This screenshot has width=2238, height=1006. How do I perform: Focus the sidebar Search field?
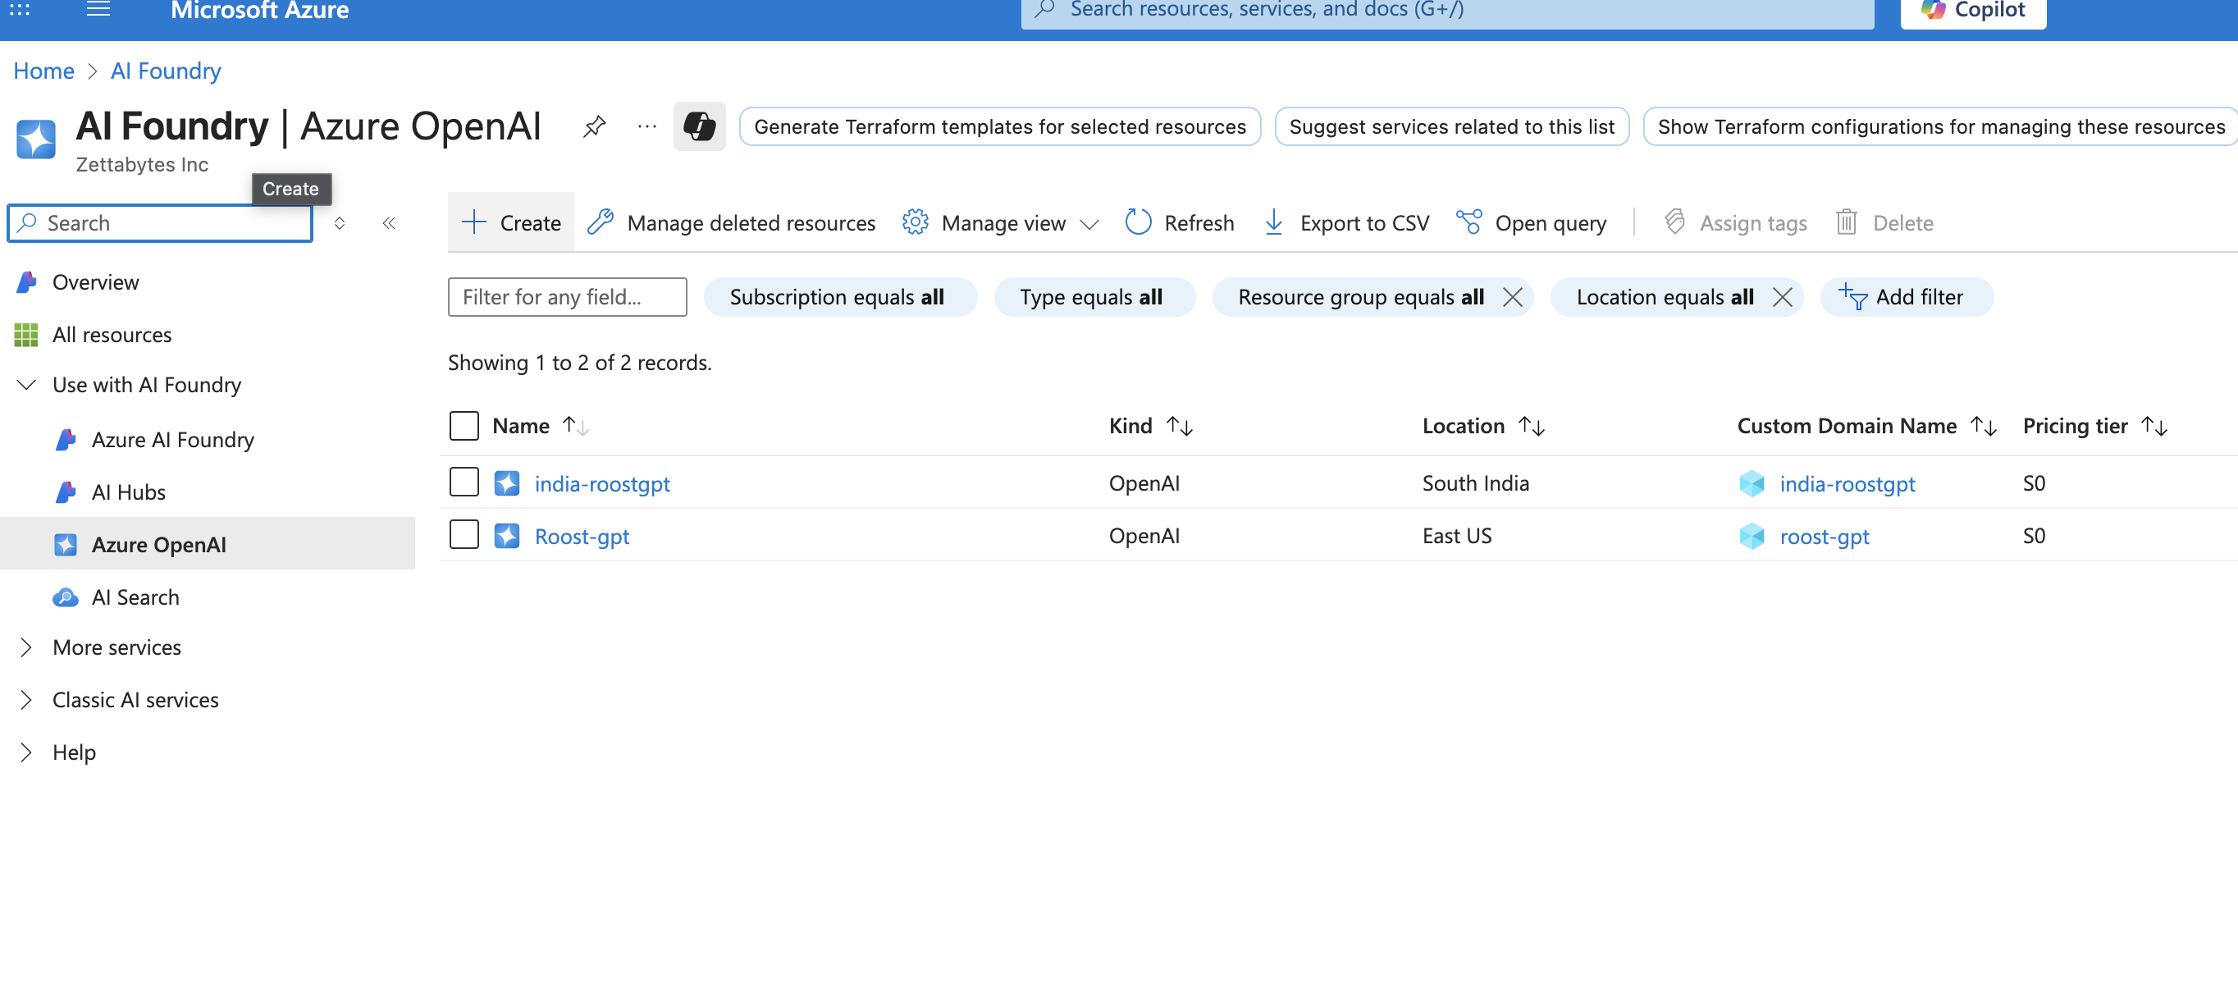point(160,223)
